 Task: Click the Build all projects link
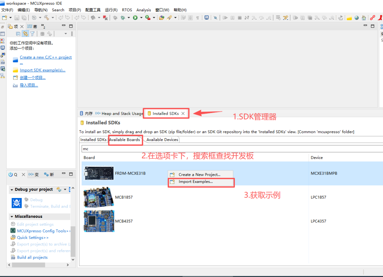click(x=32, y=257)
